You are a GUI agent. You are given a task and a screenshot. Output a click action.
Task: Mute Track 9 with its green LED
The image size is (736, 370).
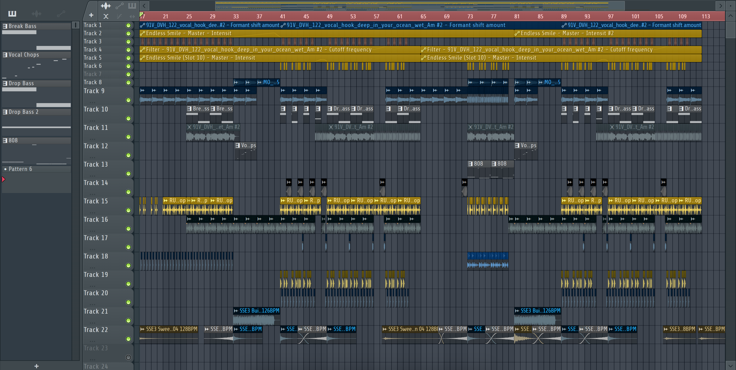128,100
